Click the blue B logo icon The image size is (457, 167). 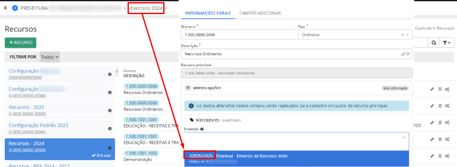15,8
